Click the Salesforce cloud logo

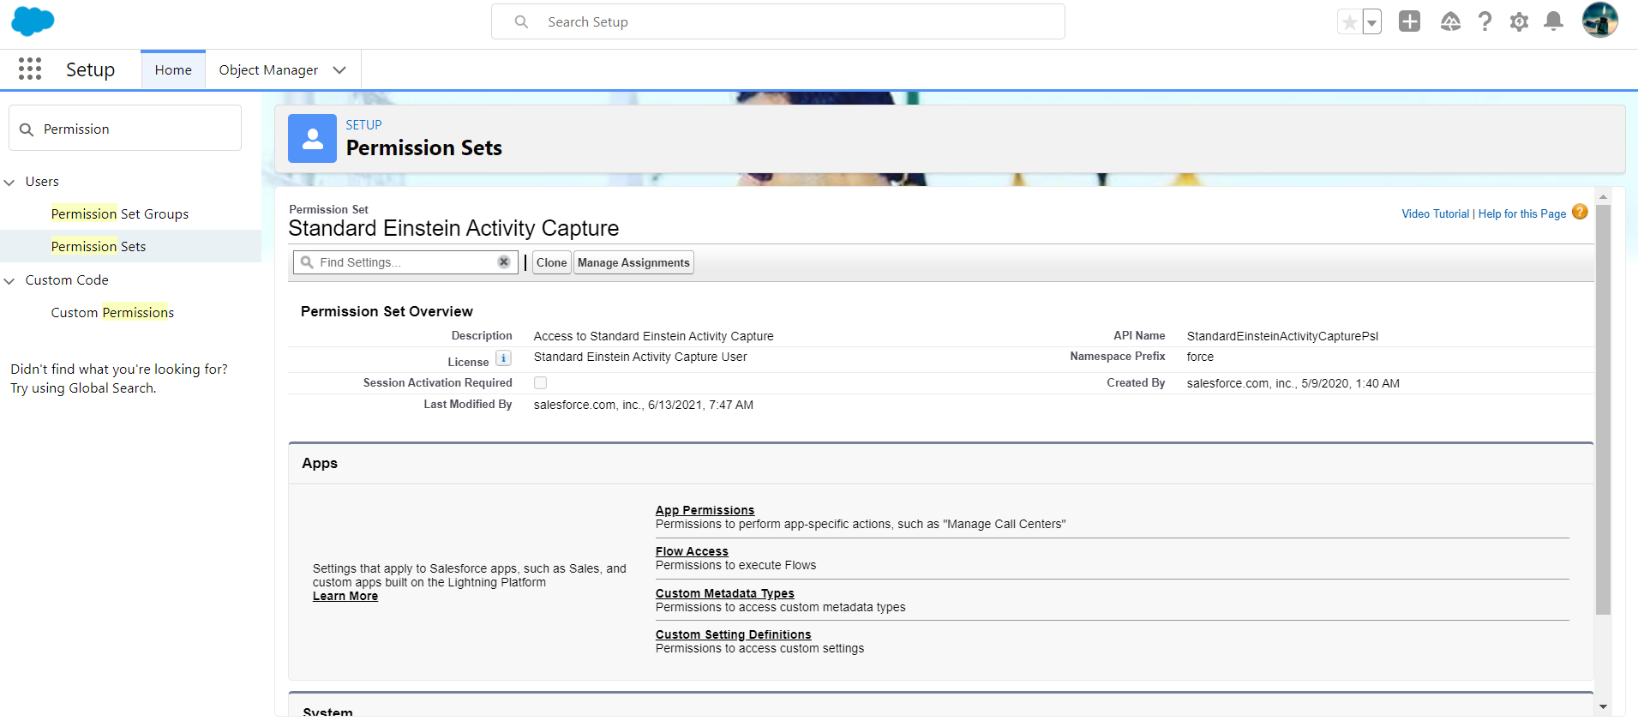point(33,21)
